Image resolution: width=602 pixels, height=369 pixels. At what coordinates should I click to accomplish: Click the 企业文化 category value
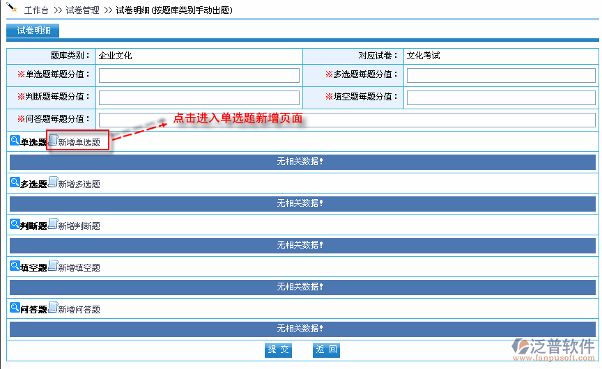tap(115, 56)
